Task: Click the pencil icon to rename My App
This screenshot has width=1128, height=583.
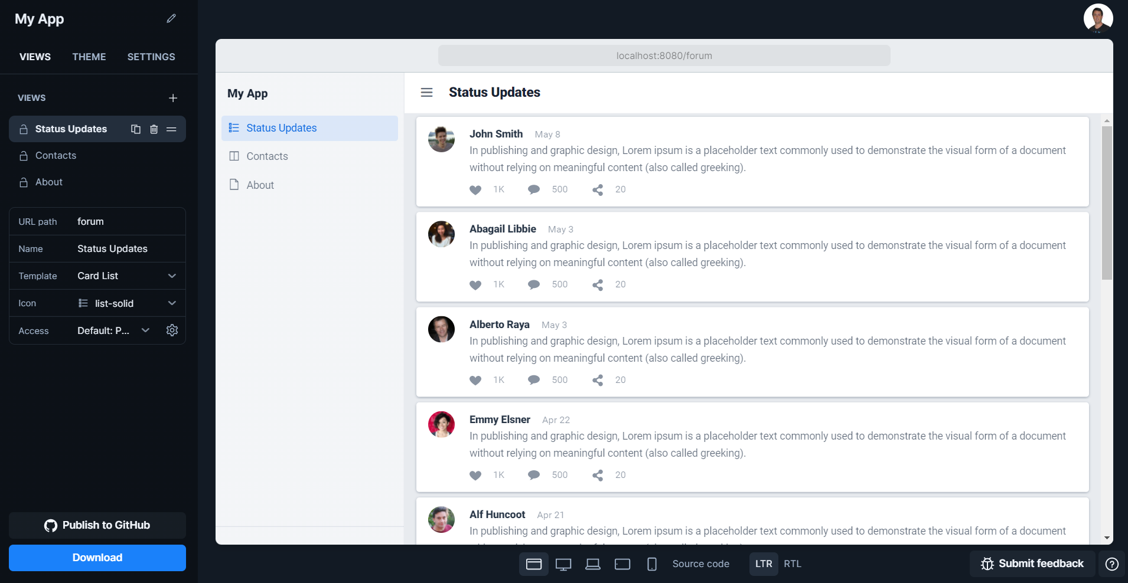Action: point(171,18)
